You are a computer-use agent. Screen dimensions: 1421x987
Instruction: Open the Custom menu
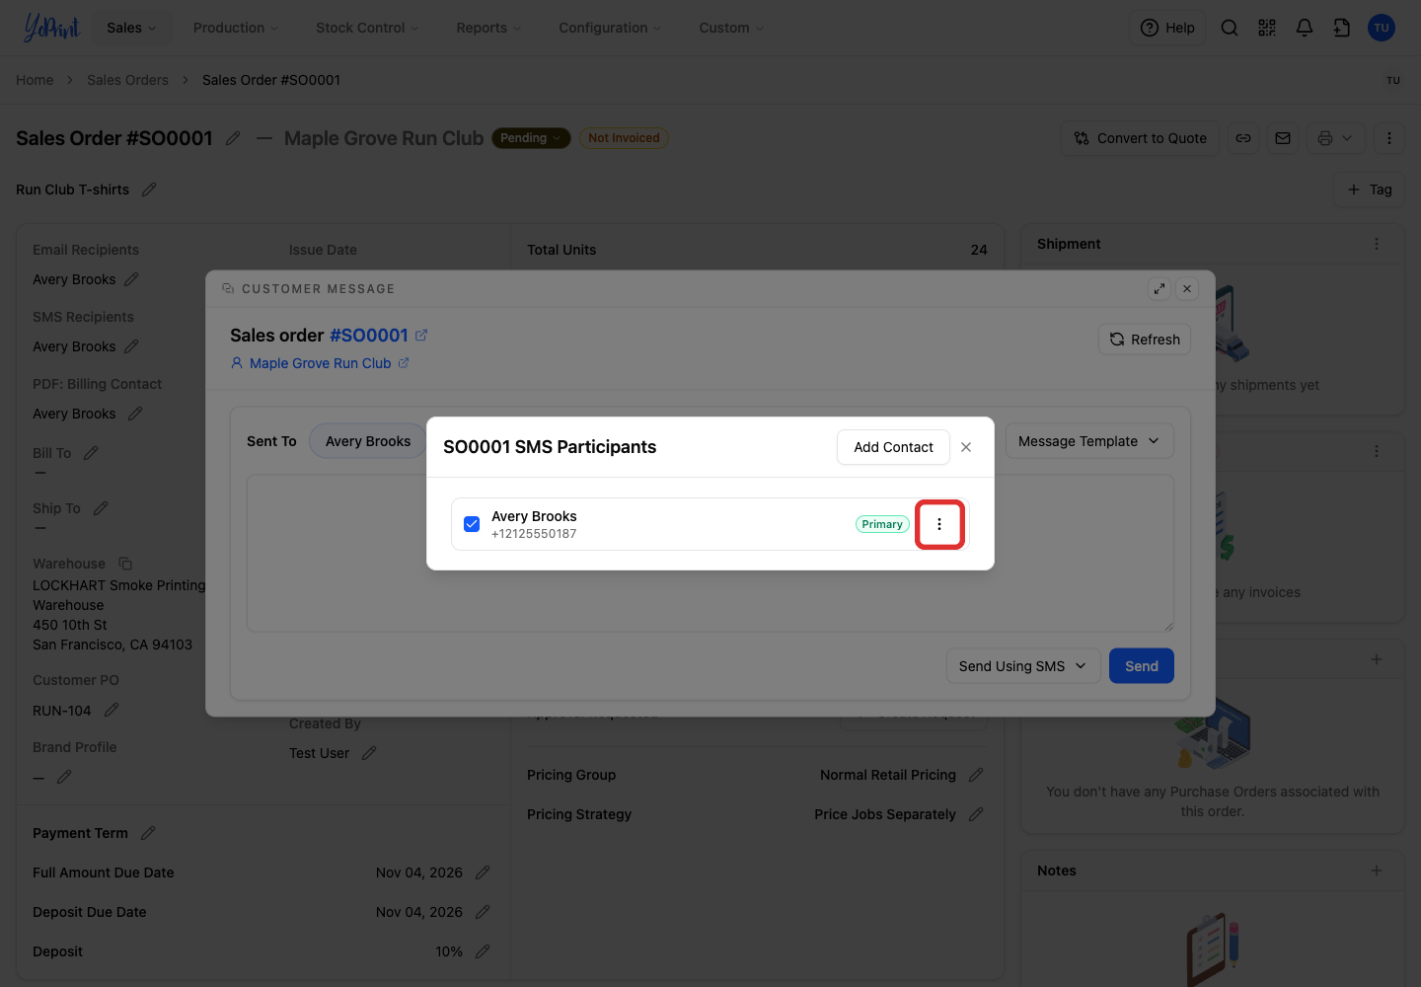coord(731,28)
